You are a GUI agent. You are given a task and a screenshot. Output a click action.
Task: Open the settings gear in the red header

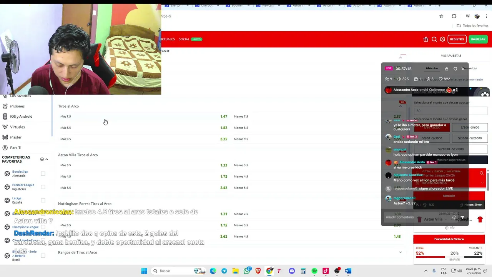[x=442, y=39]
